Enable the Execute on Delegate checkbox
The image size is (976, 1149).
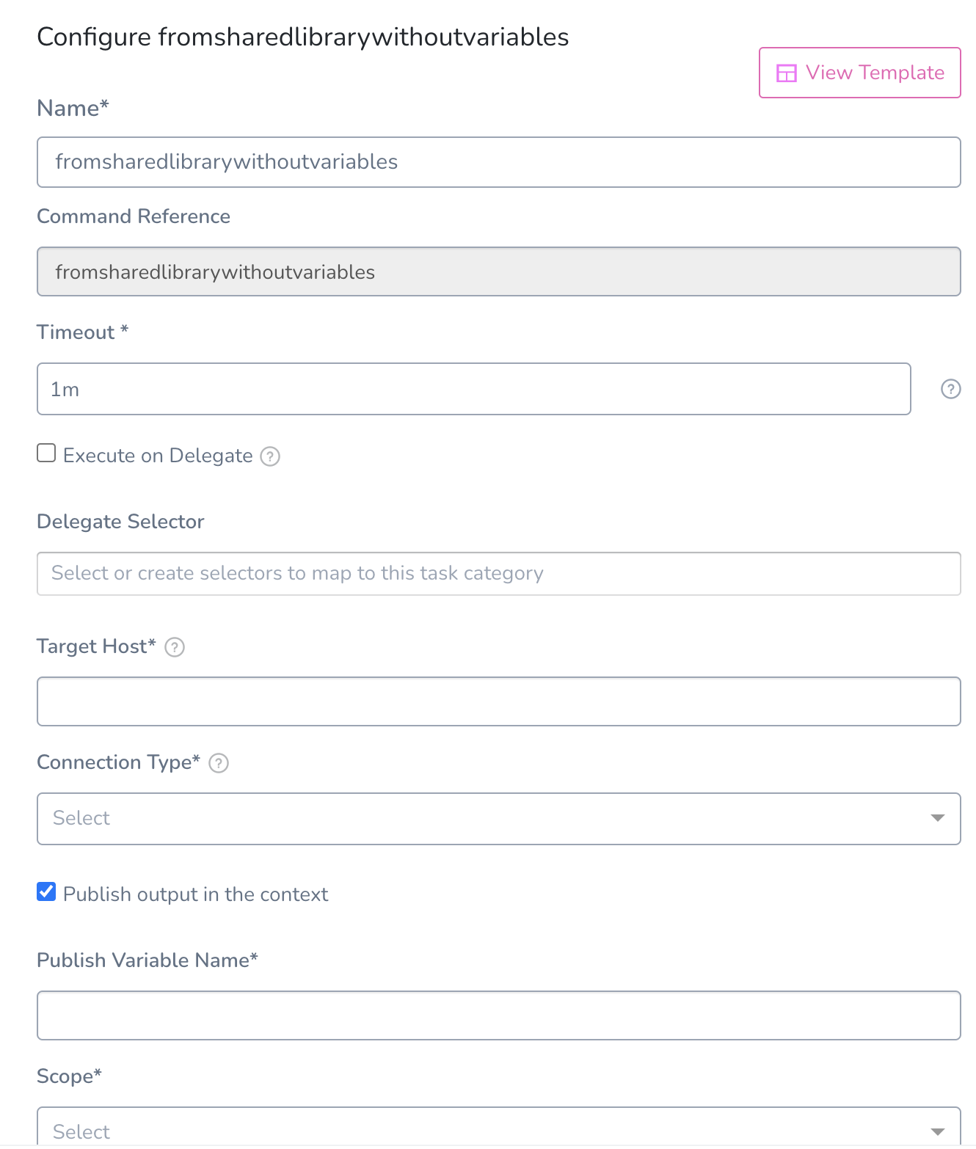(46, 453)
